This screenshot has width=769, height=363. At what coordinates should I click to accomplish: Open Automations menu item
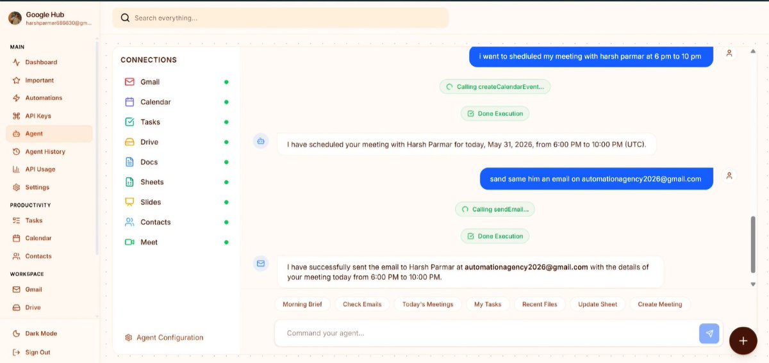[x=49, y=98]
